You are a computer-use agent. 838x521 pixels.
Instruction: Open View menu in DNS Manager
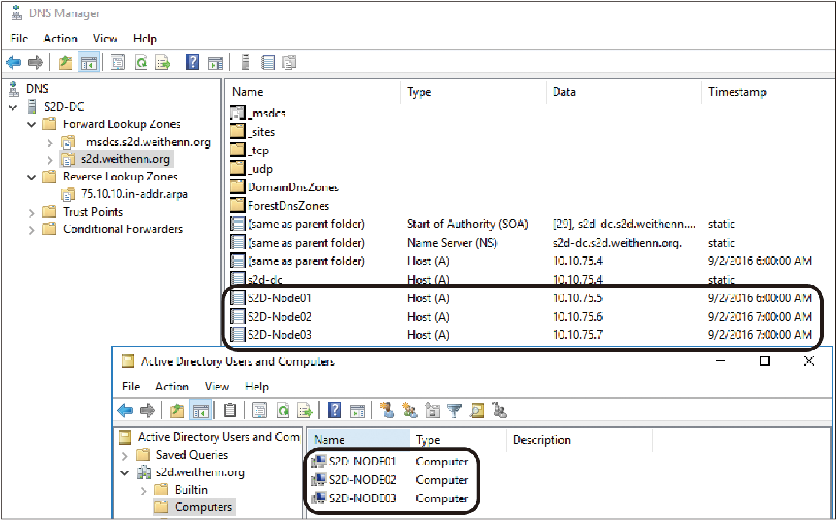tap(105, 38)
